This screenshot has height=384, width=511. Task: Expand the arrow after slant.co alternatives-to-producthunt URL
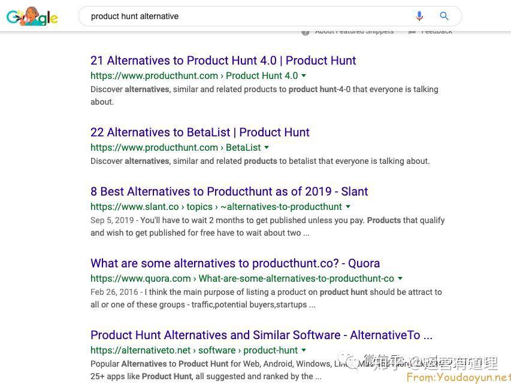point(348,206)
